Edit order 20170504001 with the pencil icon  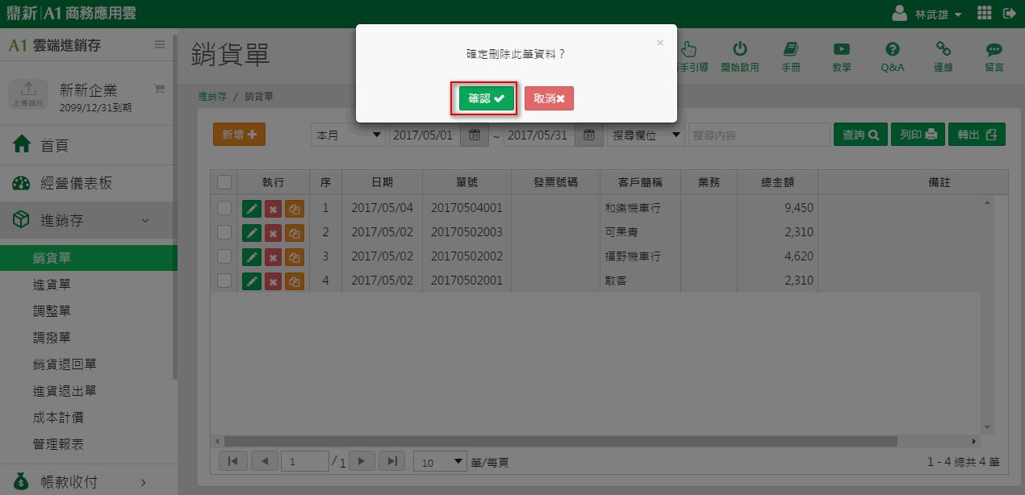[x=252, y=209]
